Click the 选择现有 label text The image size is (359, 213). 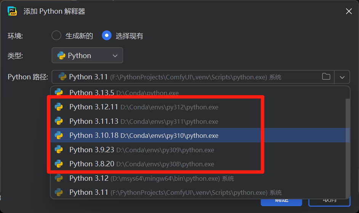click(129, 36)
